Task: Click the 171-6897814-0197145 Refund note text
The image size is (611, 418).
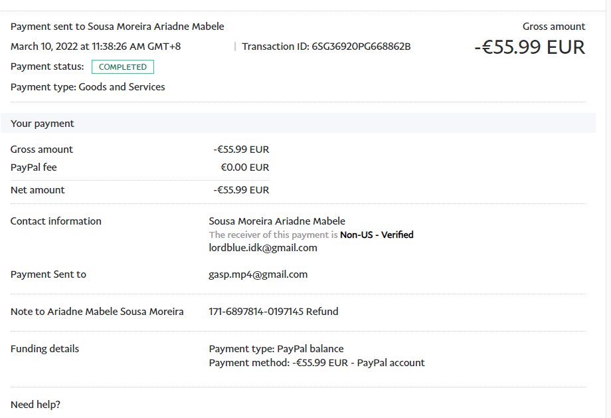Action: click(x=274, y=311)
